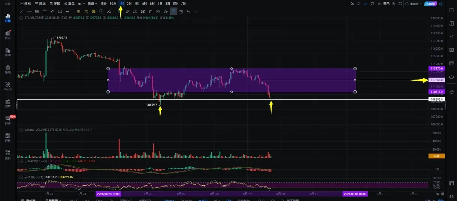Select the 1时 hourly timeframe
The width and height of the screenshot is (457, 201).
pyautogui.click(x=121, y=3)
